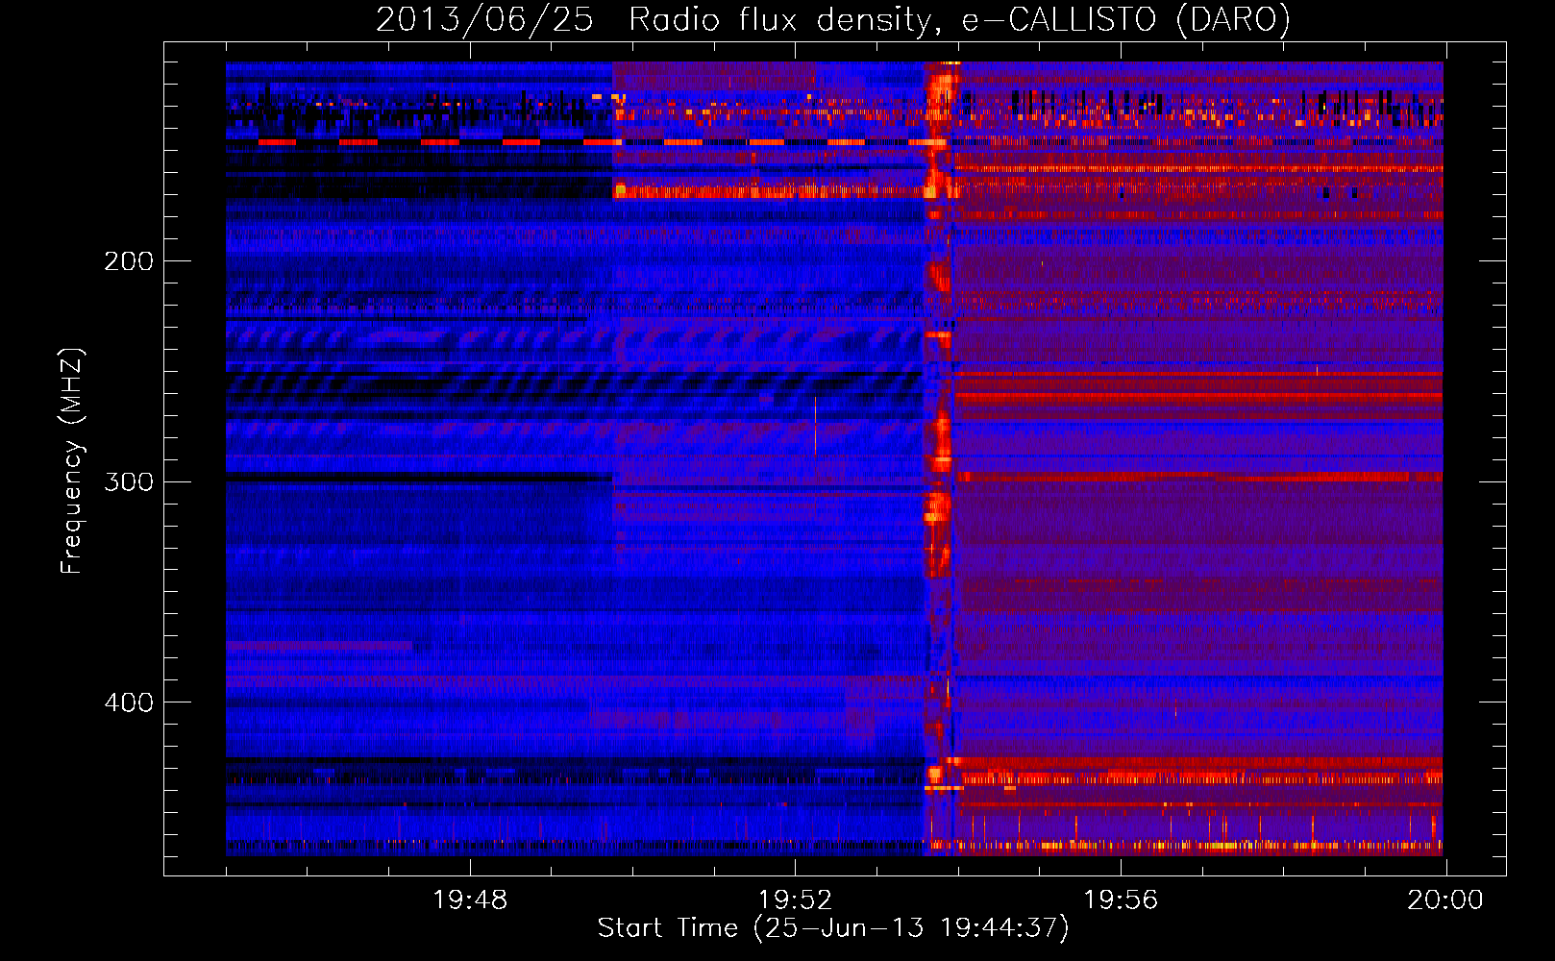Click the plot title 'Radio flux density, e-CALLISTO (DARO)'
The height and width of the screenshot is (961, 1555).
[x=959, y=20]
